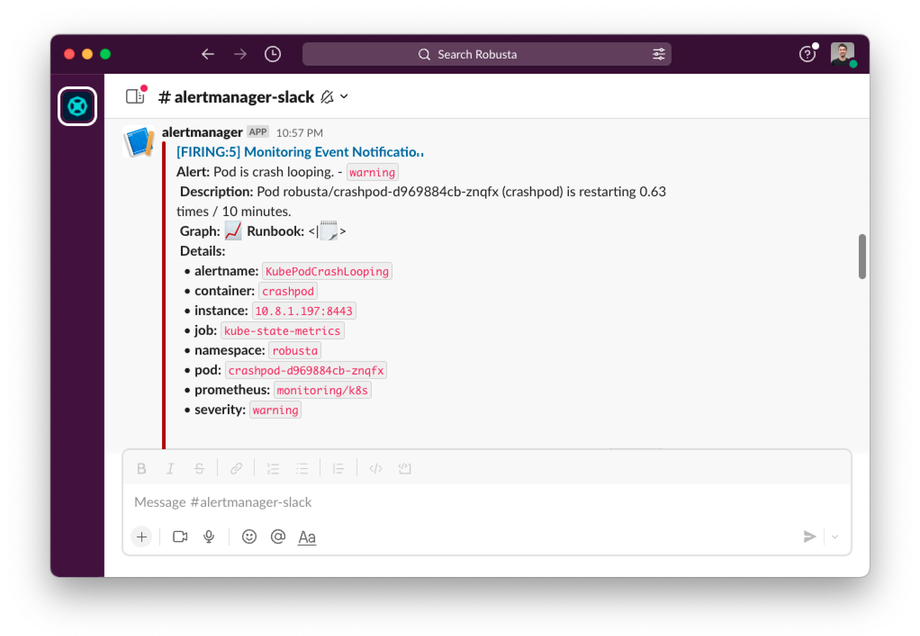Click the Runbook notepad link
Screen dimensions: 920x636
[329, 231]
